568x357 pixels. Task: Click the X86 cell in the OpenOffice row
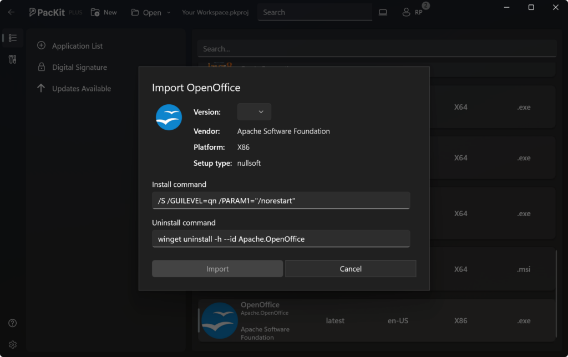pyautogui.click(x=461, y=321)
